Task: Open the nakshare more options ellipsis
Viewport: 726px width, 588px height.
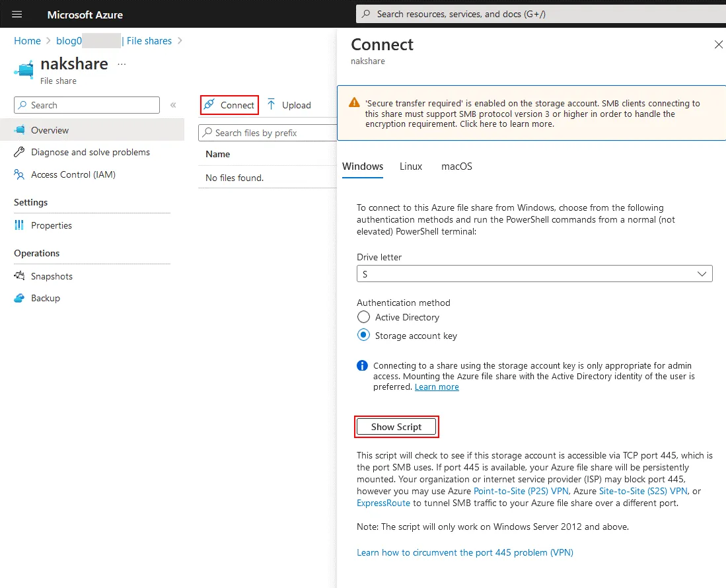Action: click(121, 65)
